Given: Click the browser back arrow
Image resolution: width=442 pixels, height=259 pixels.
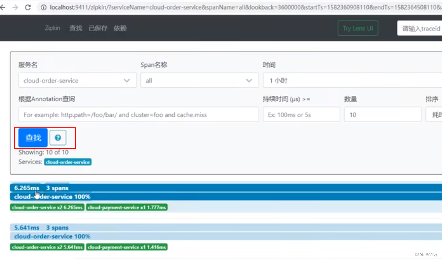Looking at the screenshot, I should point(3,7).
